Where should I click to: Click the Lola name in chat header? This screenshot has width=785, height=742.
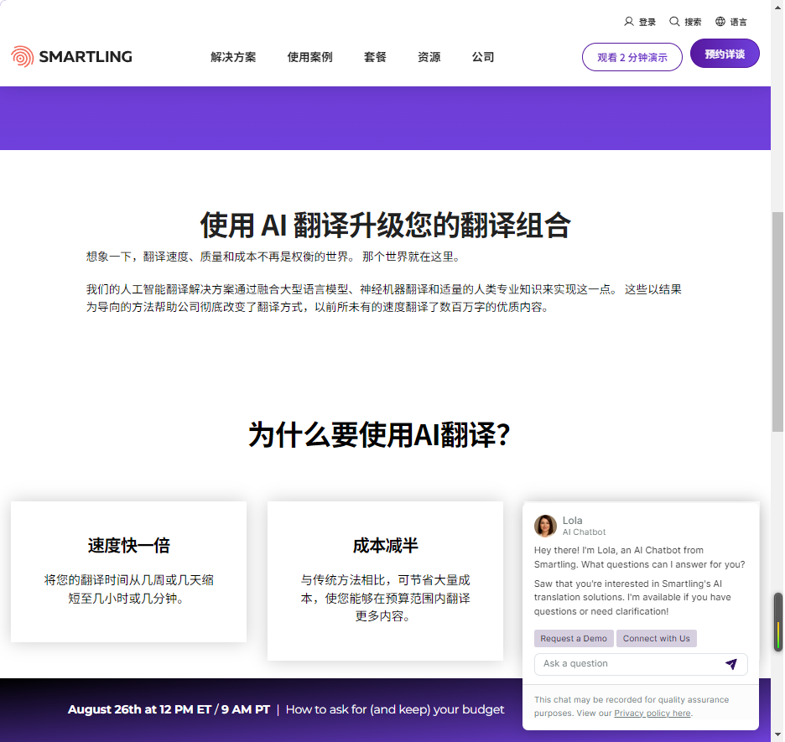pyautogui.click(x=572, y=521)
